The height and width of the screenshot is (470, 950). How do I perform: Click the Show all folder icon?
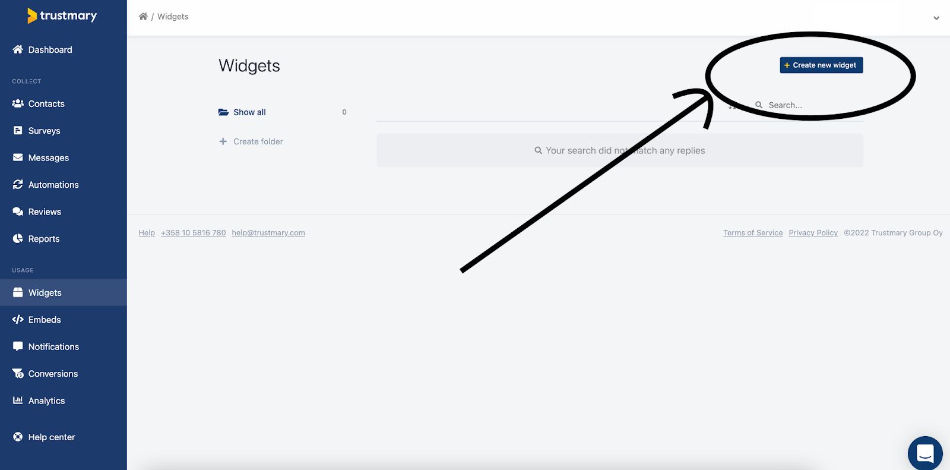223,112
